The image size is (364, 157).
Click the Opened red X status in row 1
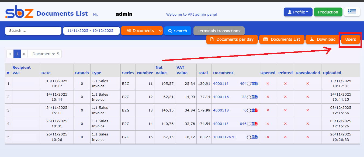coord(268,84)
